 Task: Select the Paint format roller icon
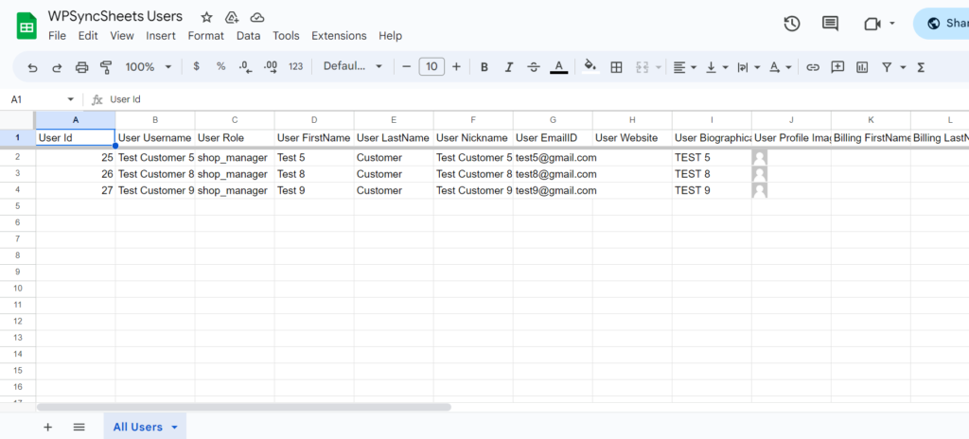(x=106, y=67)
